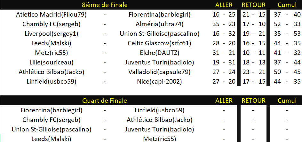This screenshot has height=142, width=302.
Task: Click Union St-Gilloise(pascalino) in 8ième section
Action: (x=159, y=34)
